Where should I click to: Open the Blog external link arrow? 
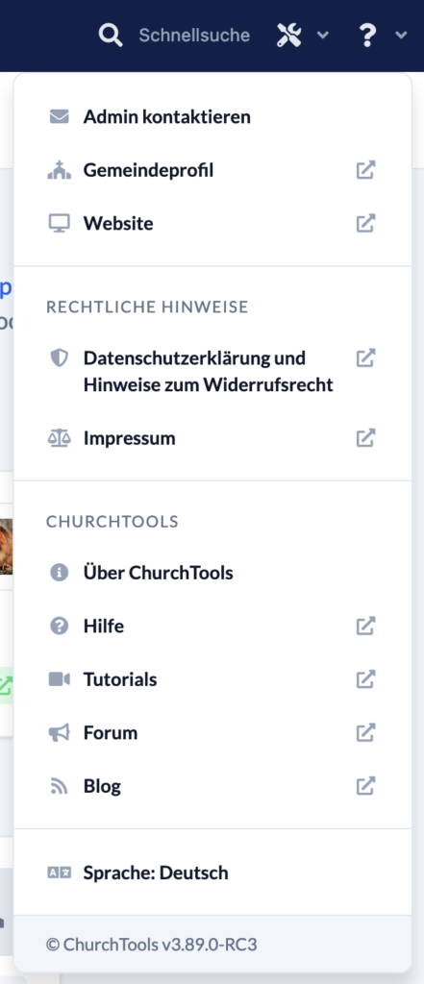tap(365, 786)
